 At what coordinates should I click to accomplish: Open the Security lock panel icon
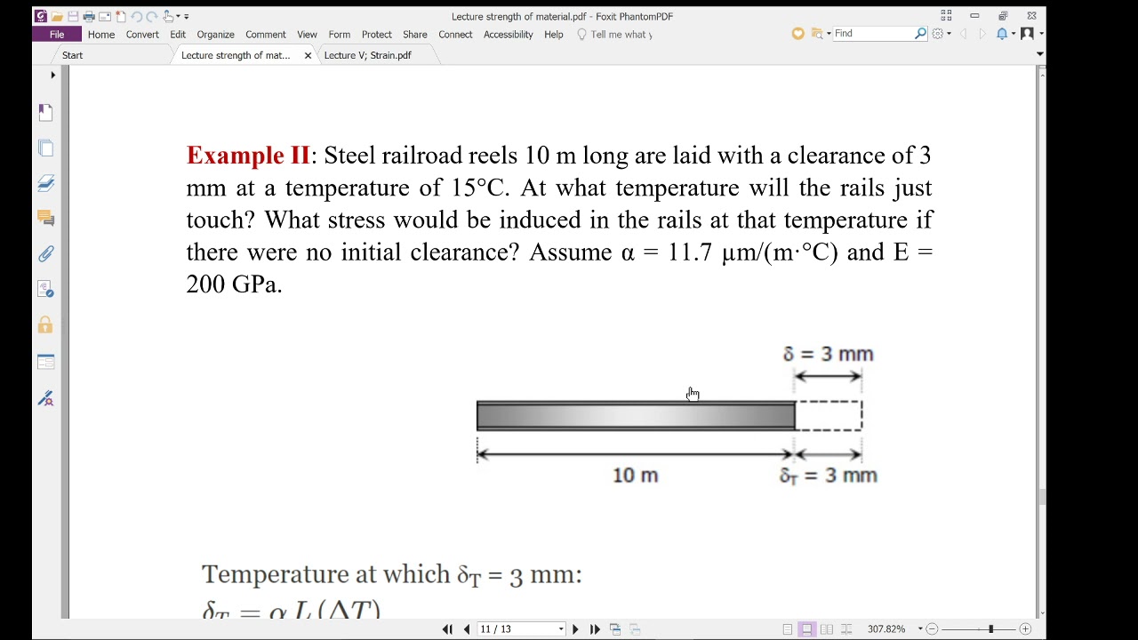46,325
